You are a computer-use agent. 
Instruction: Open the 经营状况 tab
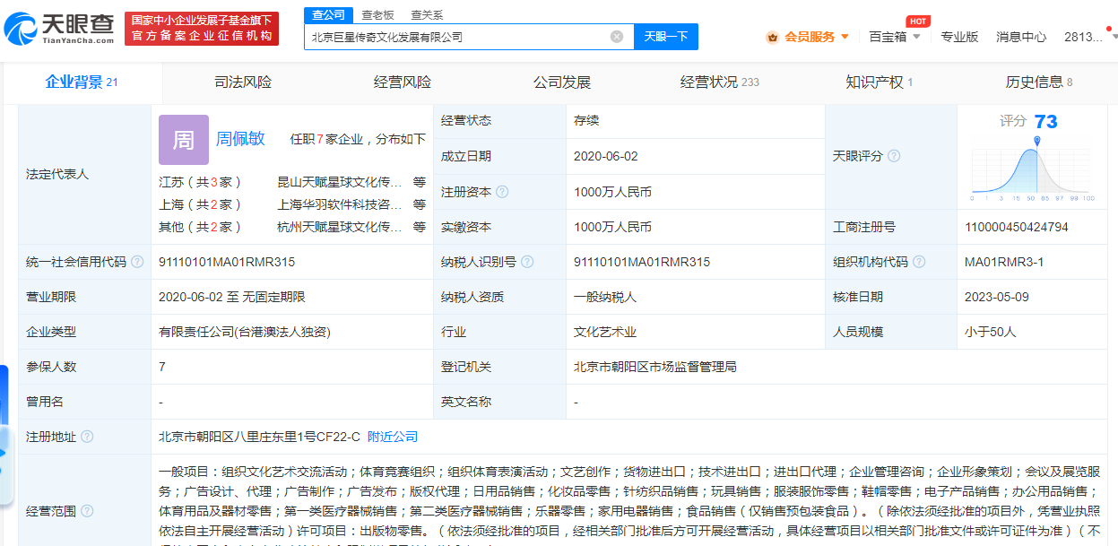coord(719,82)
